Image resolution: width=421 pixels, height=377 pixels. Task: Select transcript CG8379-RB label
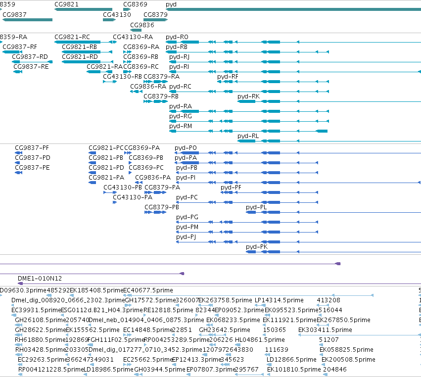point(161,96)
